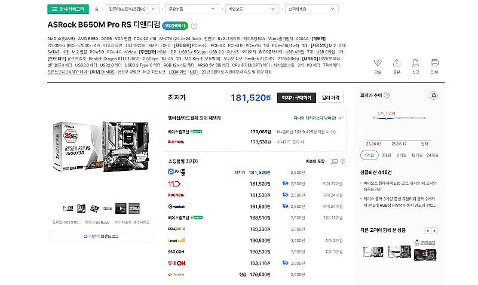Show next related products arrow
478x285 pixels.
[435, 231]
